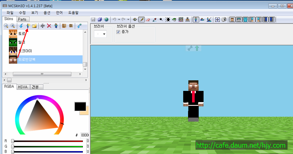The width and height of the screenshot is (293, 154).
Task: Switch to the 2D texture view icon
Action: tap(202, 20)
